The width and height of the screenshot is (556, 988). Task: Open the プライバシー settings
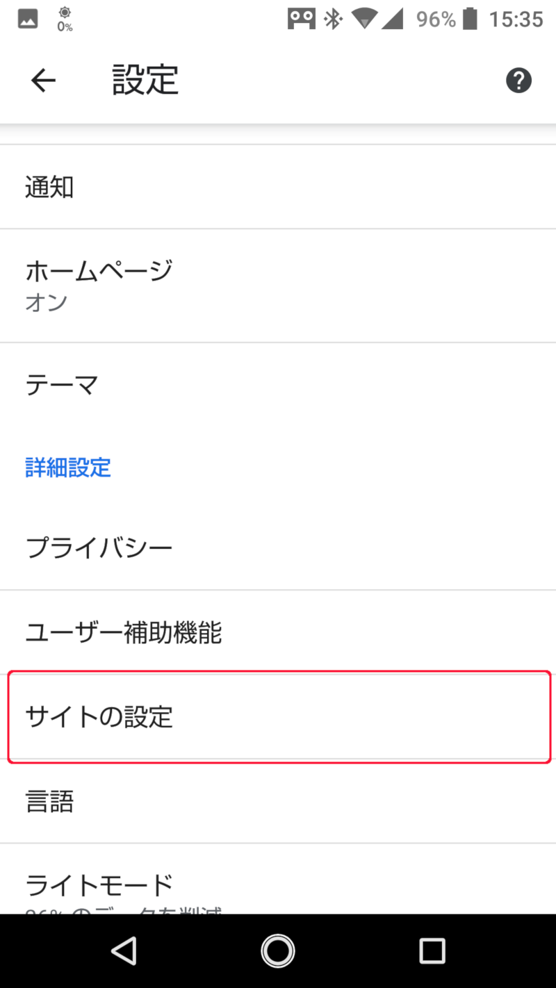click(278, 548)
